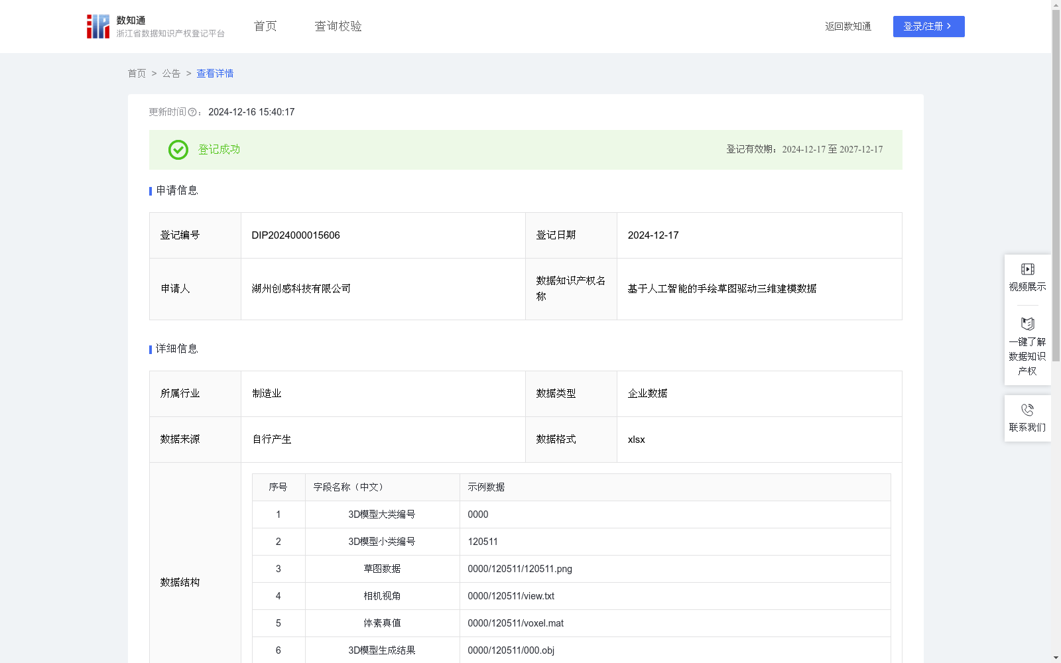Viewport: 1061px width, 663px height.
Task: Click the 3D模型生成结果 field name
Action: click(382, 650)
